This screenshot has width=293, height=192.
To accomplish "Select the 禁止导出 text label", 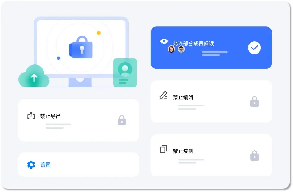I will [50, 116].
